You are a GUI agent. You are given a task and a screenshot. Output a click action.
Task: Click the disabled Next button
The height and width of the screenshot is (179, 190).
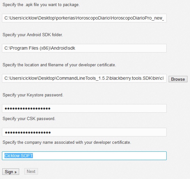[31, 171]
